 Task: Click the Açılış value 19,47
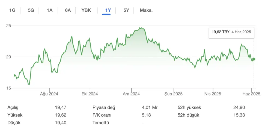click(x=61, y=107)
